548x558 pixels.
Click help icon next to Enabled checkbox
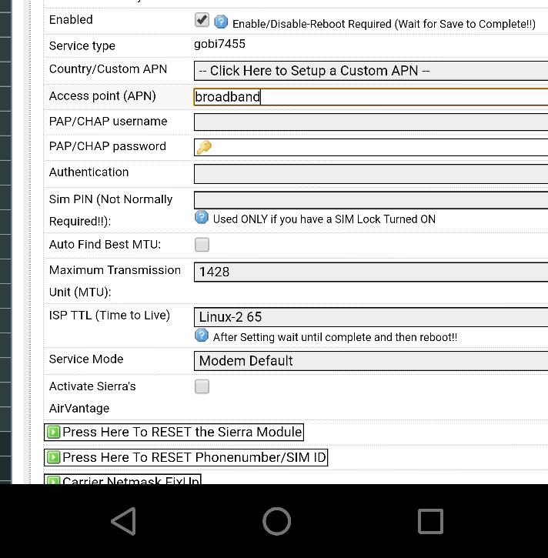[221, 22]
